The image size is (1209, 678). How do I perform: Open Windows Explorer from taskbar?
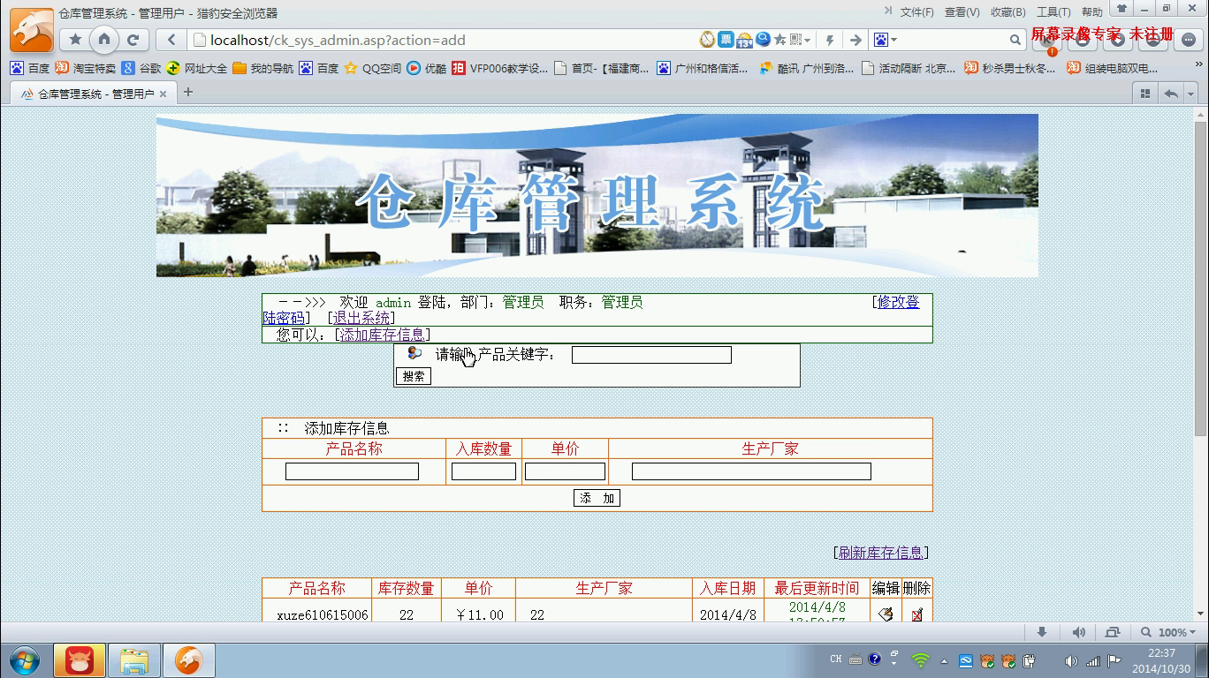[x=134, y=660]
